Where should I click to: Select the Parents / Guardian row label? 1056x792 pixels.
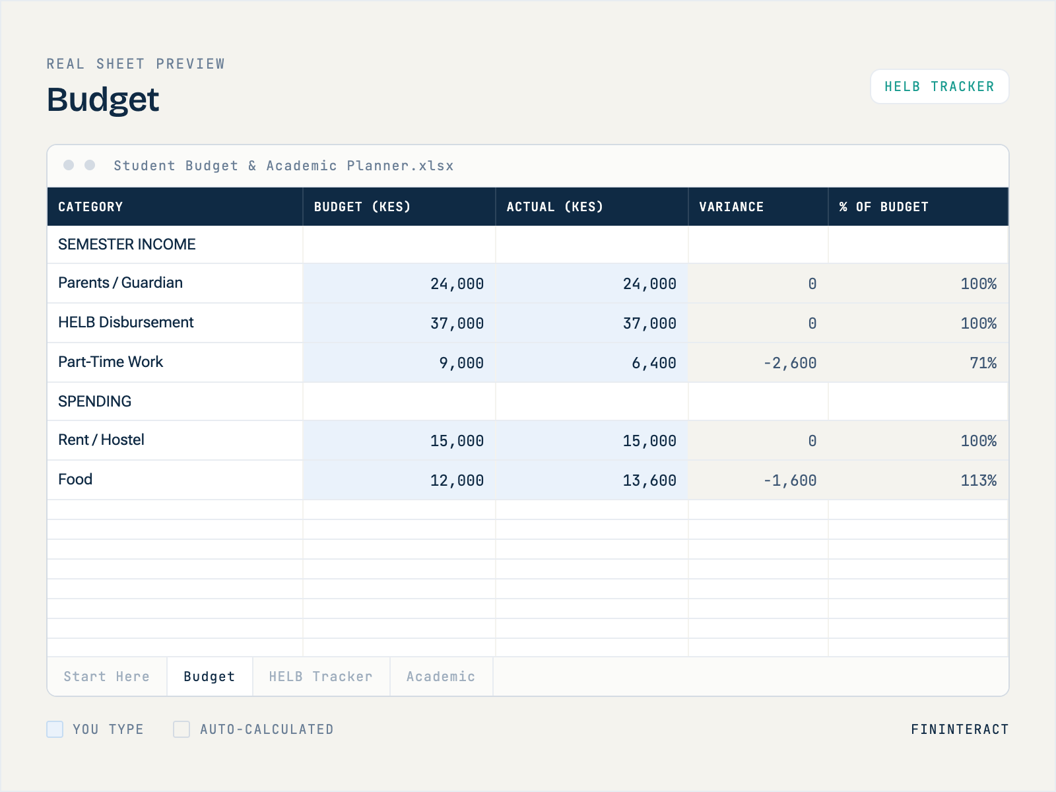coord(121,282)
